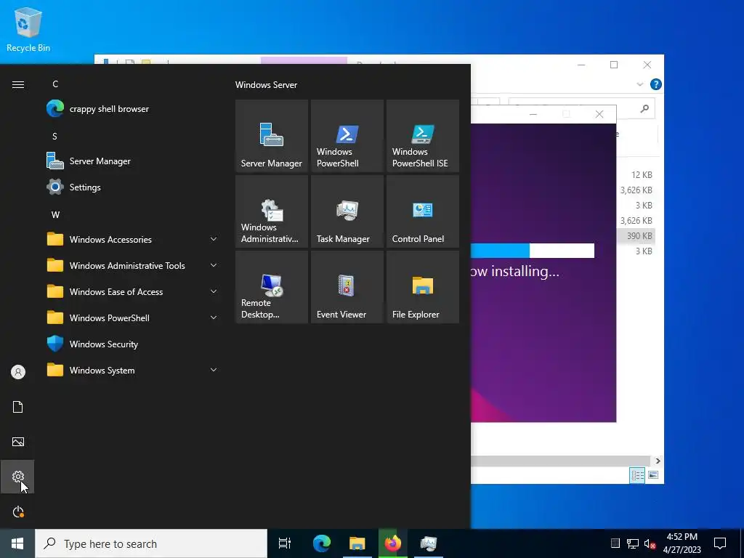744x558 pixels.
Task: Open File Explorer from the taskbar
Action: tap(357, 543)
